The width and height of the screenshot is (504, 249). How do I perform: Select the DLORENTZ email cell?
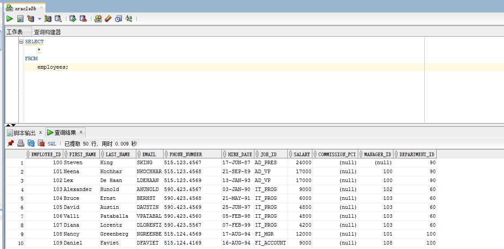[150, 225]
